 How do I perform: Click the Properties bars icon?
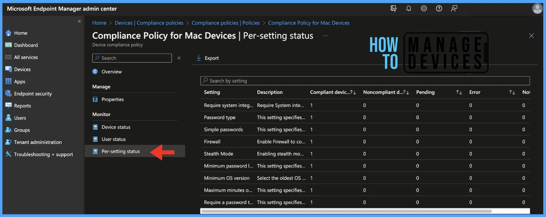[x=95, y=99]
